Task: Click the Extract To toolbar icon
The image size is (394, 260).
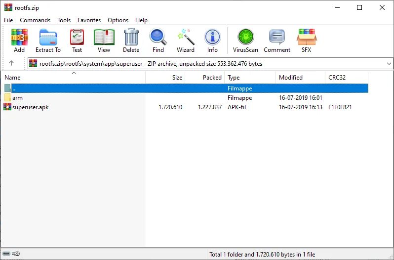Action: pos(48,37)
